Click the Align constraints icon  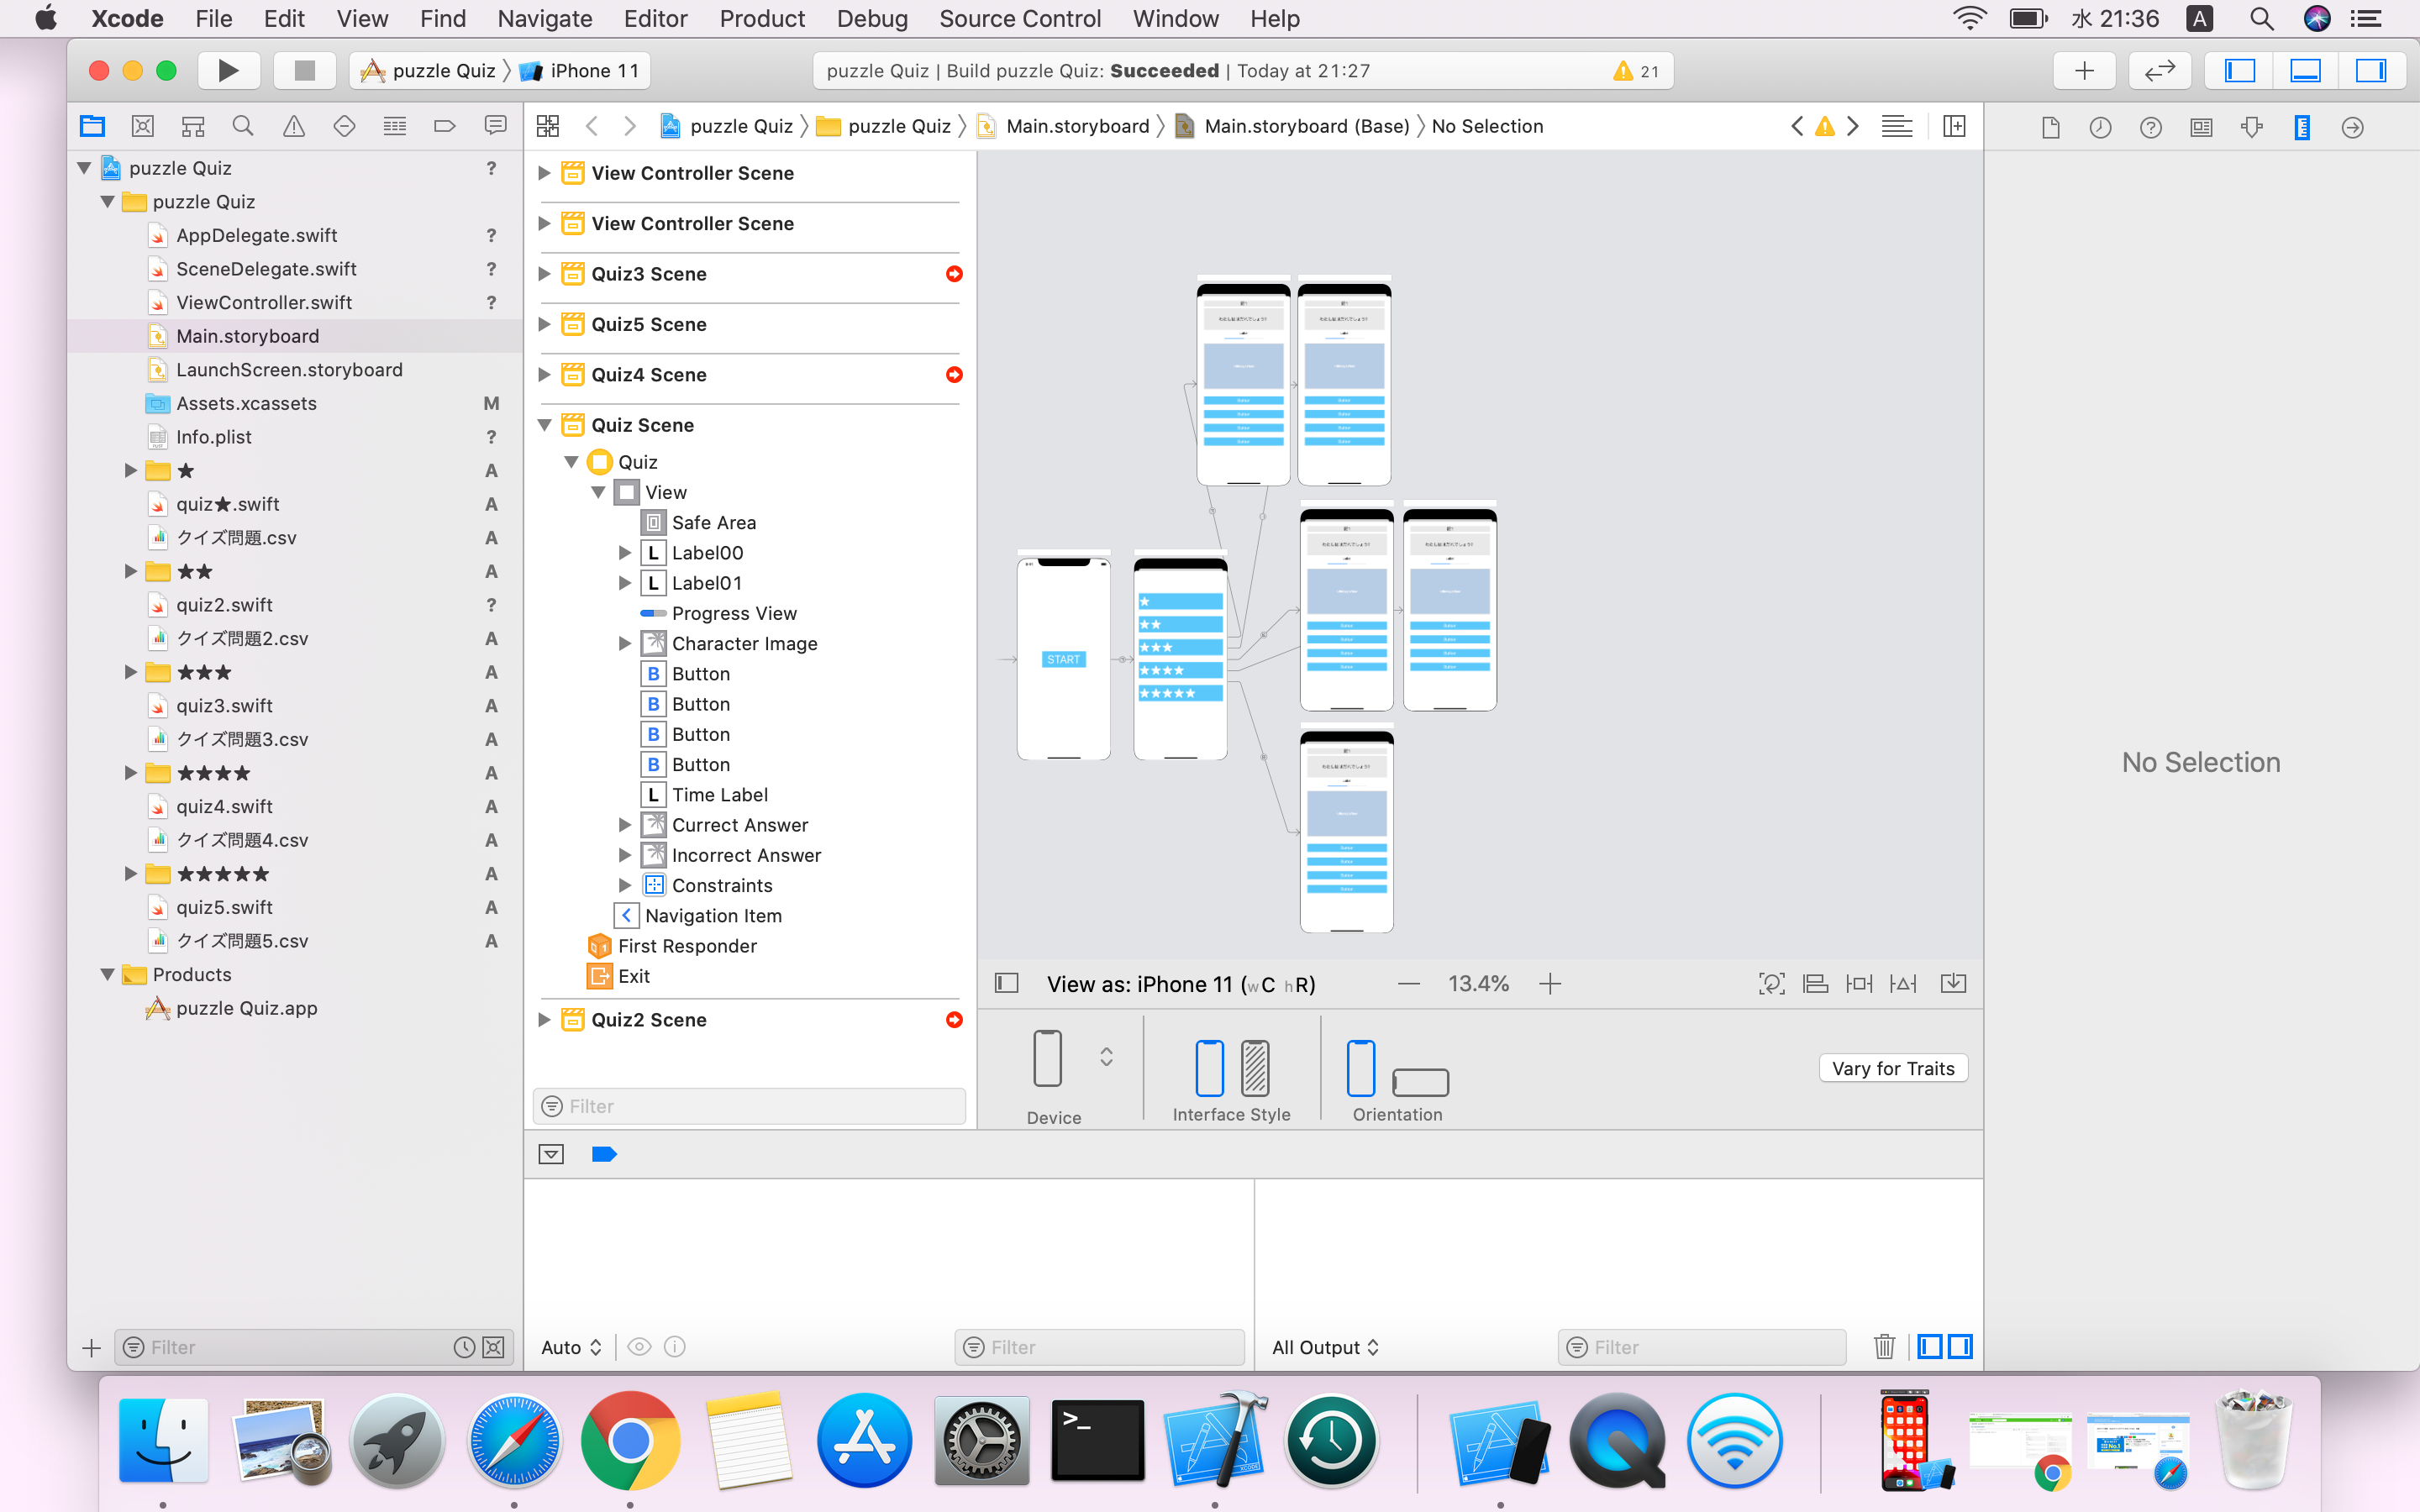pos(1816,984)
